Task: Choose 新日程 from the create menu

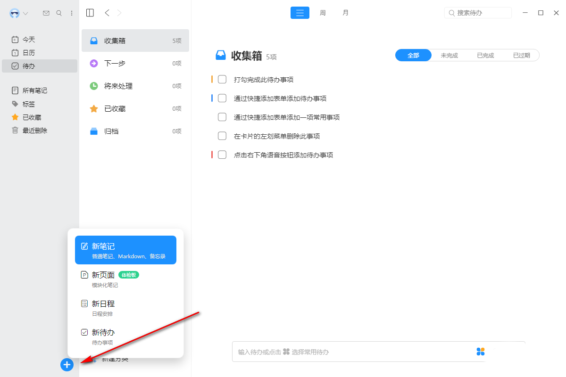Action: pos(125,308)
